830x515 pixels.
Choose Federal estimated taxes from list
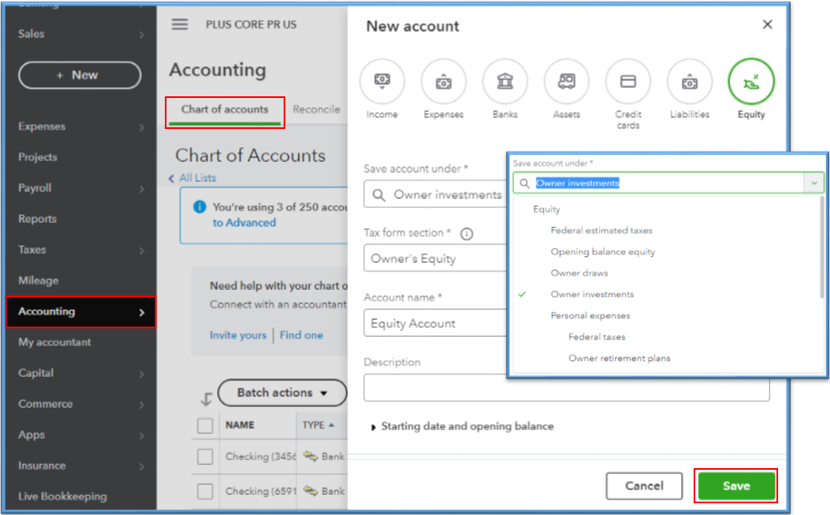pyautogui.click(x=602, y=230)
